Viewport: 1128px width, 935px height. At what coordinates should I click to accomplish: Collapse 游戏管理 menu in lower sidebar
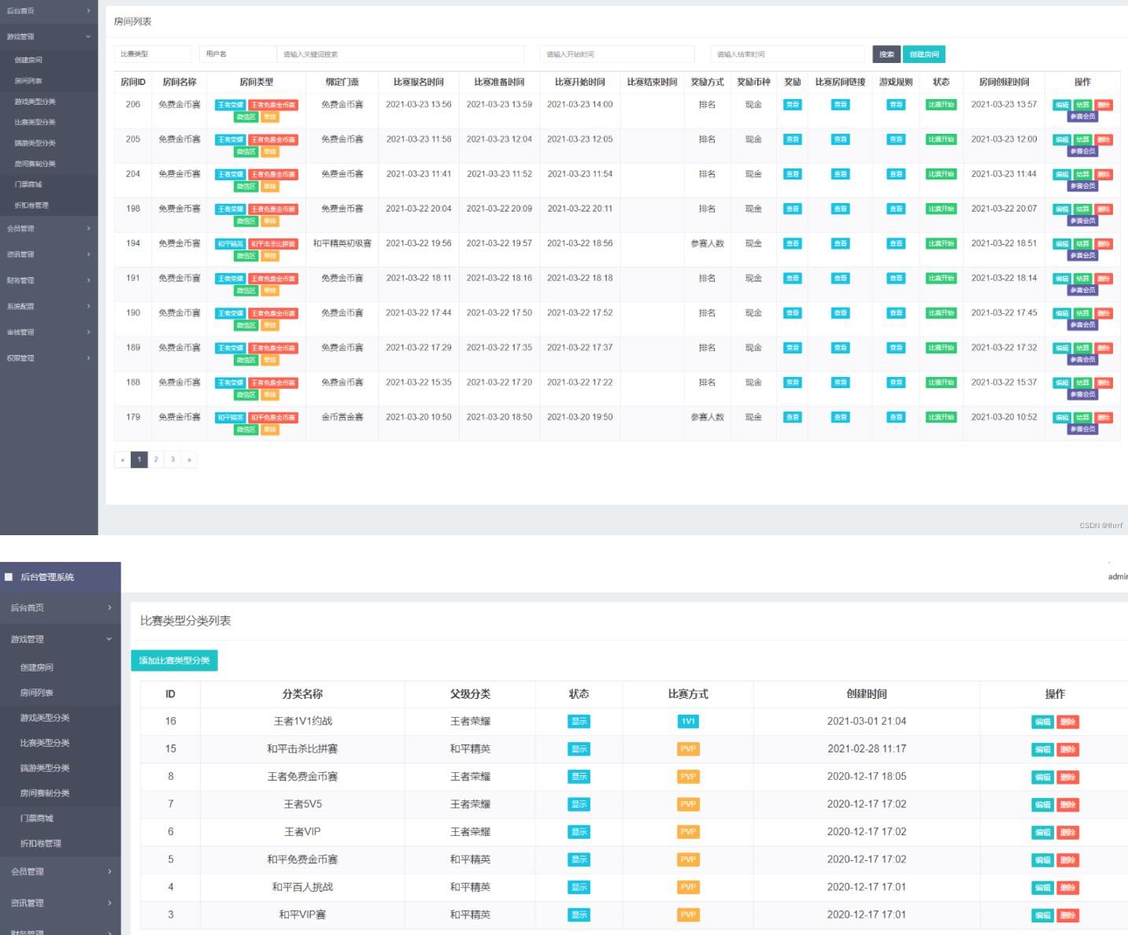(60, 639)
